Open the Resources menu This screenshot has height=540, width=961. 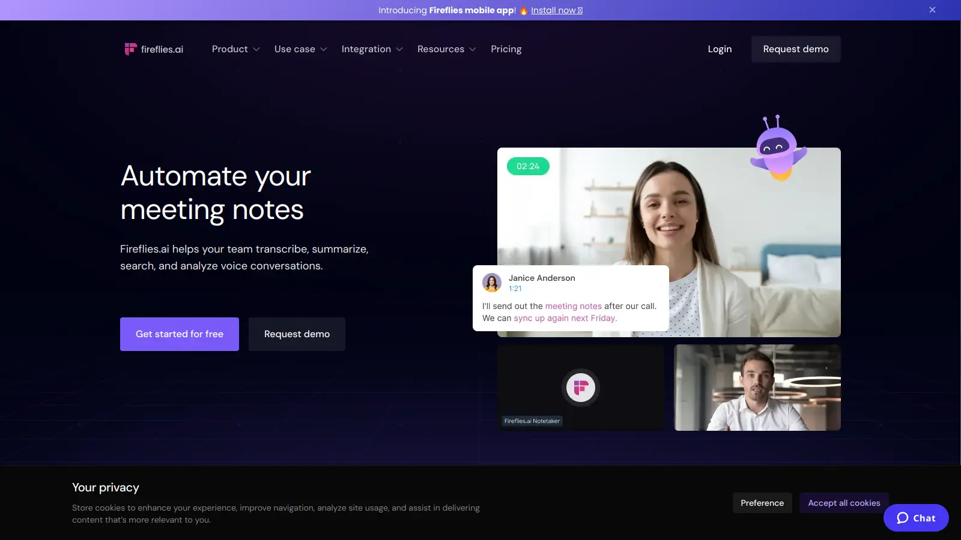[446, 49]
